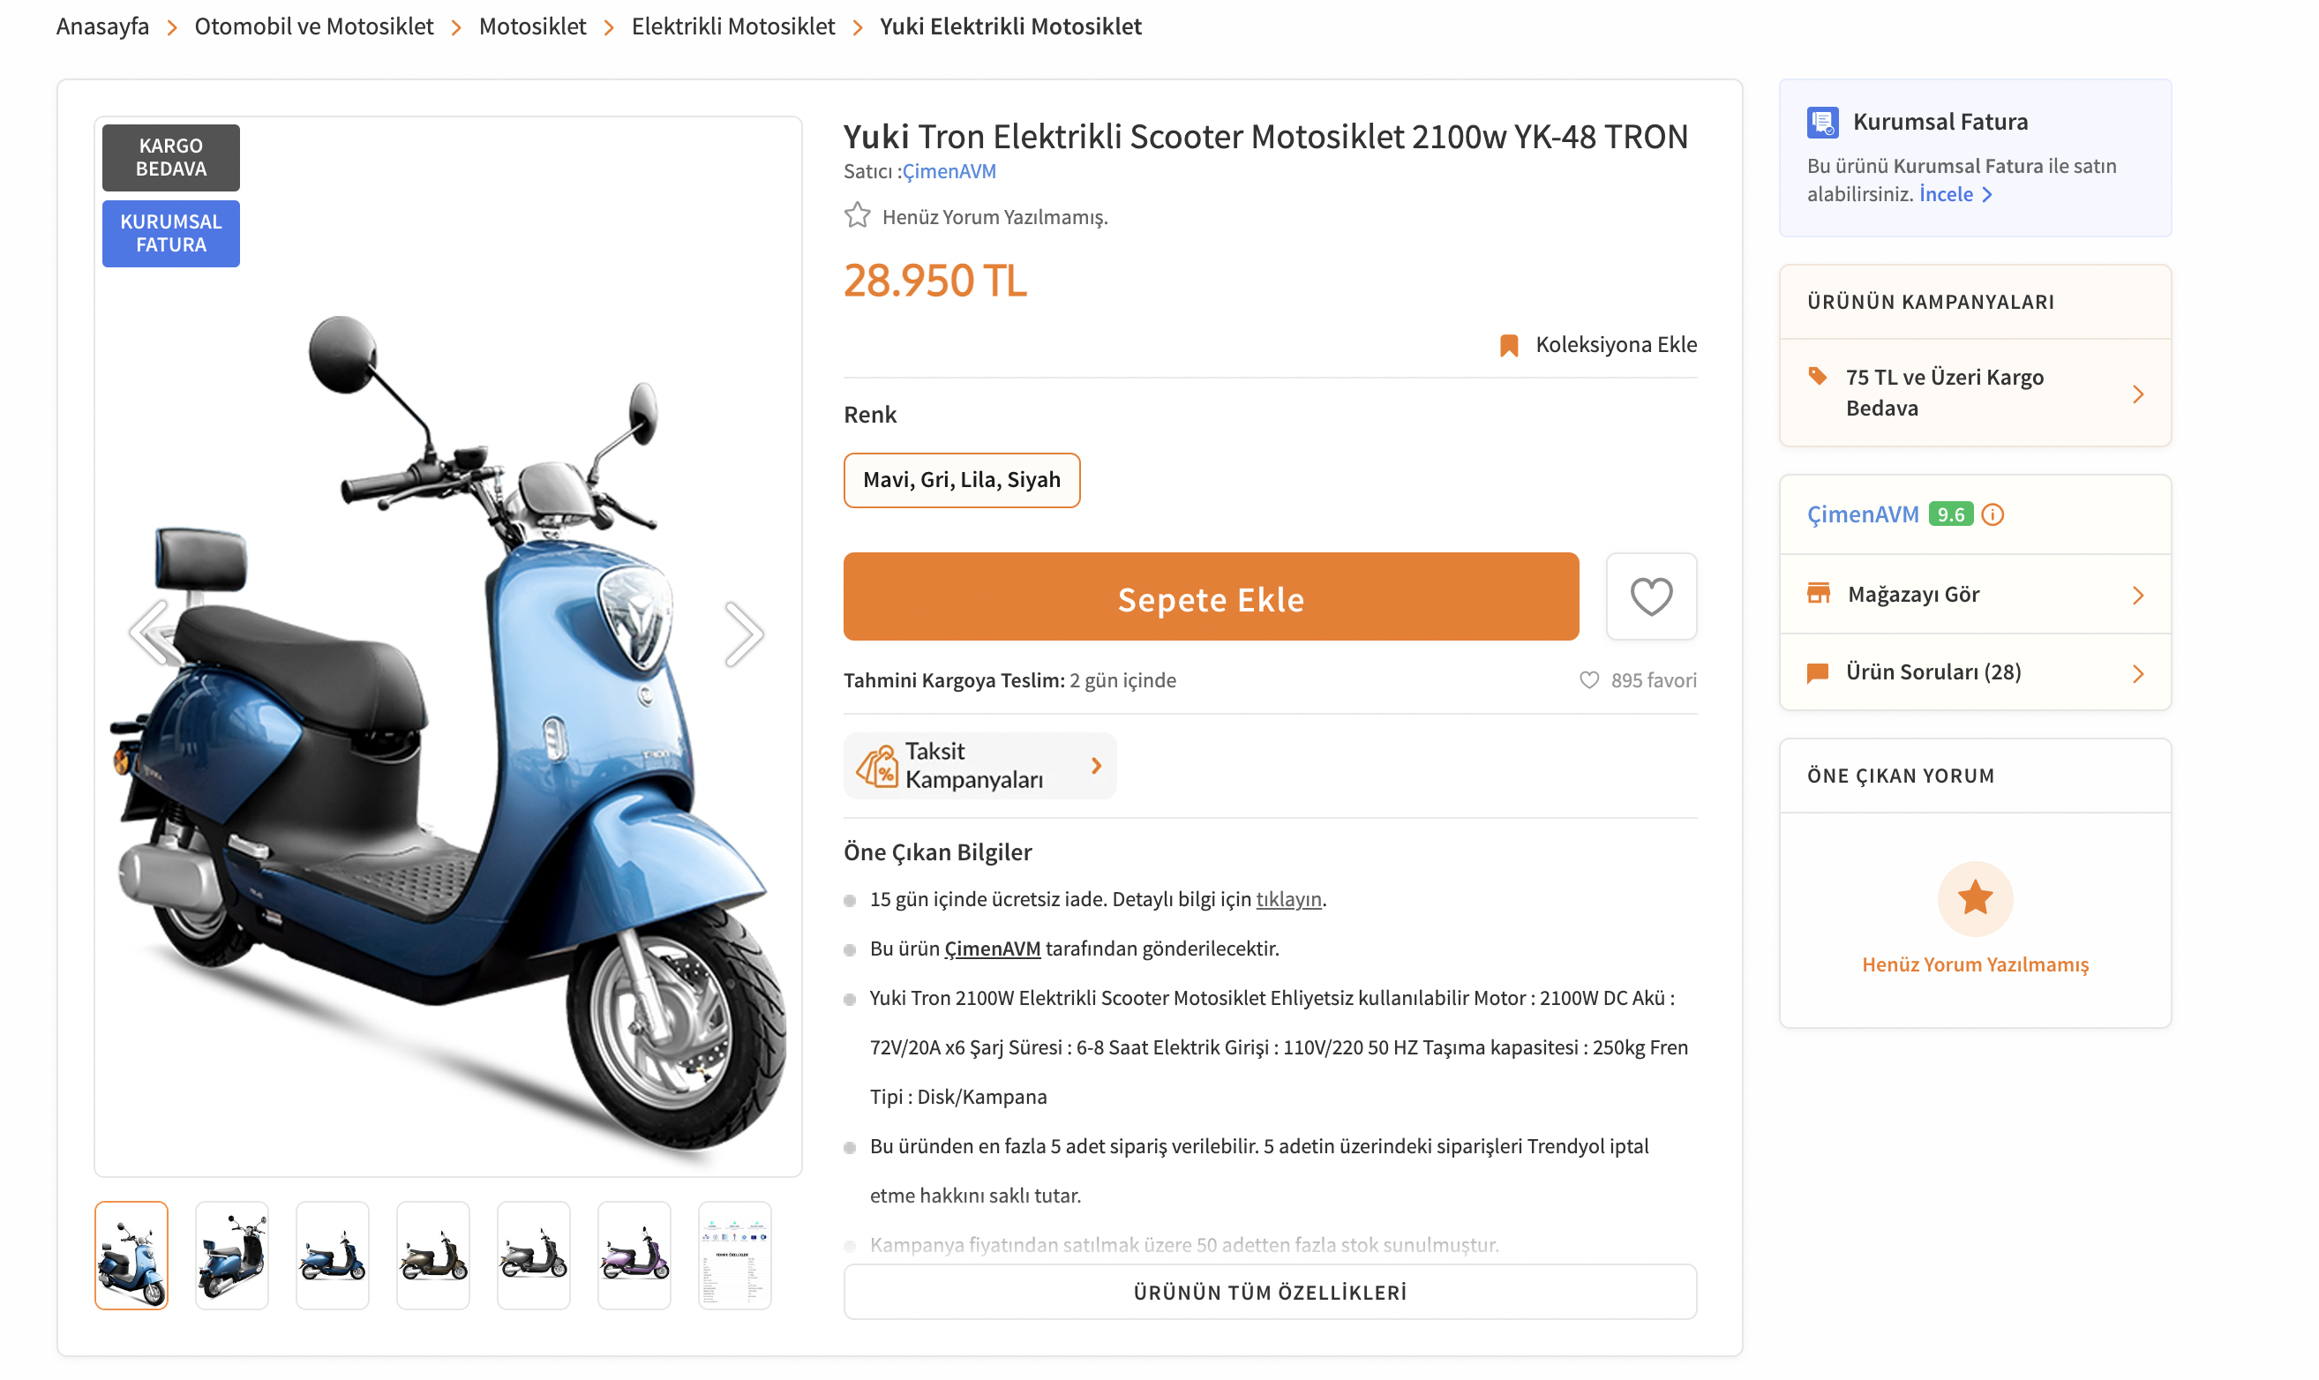Toggle the heart favorite button next to Sepete Ekle
This screenshot has height=1380, width=2319.
pos(1651,596)
